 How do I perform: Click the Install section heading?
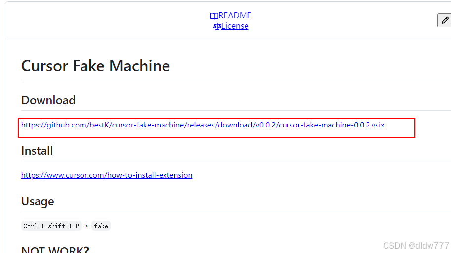[x=37, y=151]
